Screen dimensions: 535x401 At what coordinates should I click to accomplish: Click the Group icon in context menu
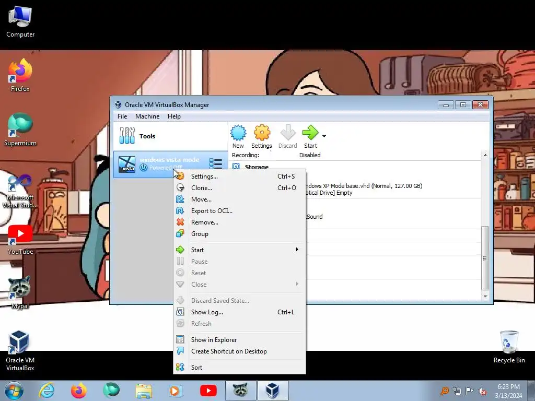(x=180, y=234)
